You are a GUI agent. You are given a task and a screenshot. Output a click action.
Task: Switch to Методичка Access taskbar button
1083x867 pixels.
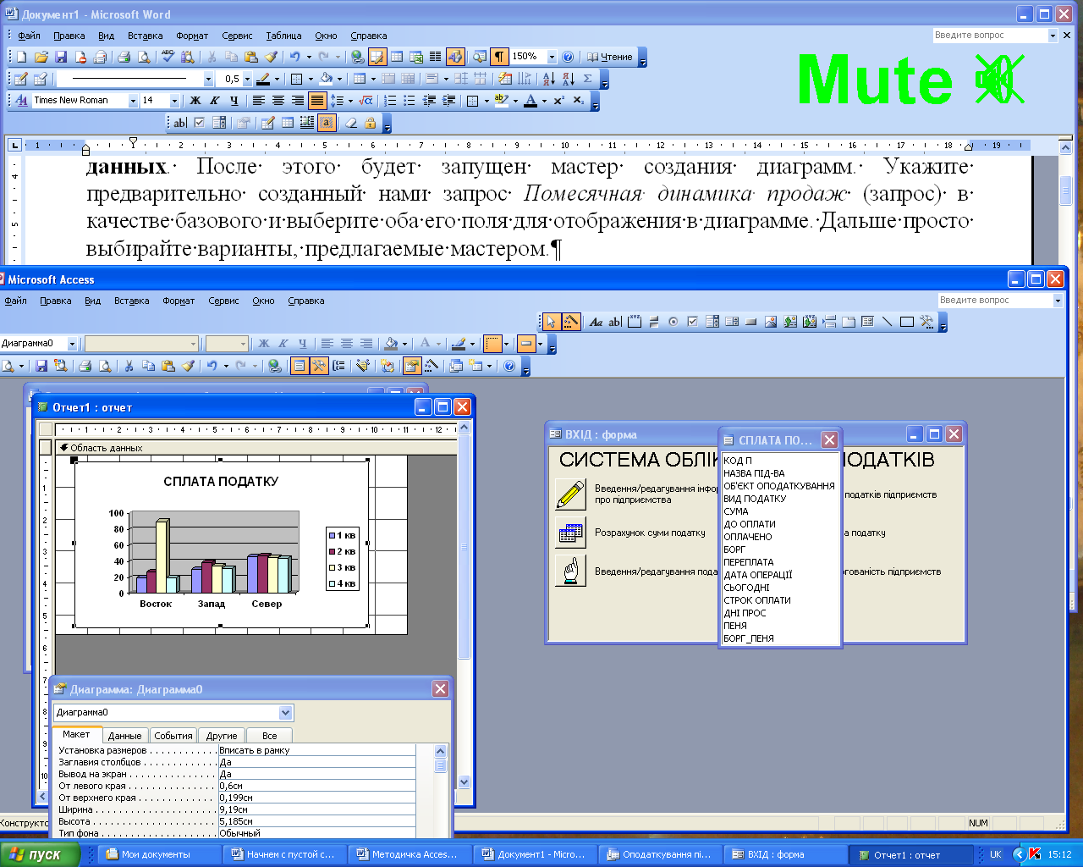point(410,854)
